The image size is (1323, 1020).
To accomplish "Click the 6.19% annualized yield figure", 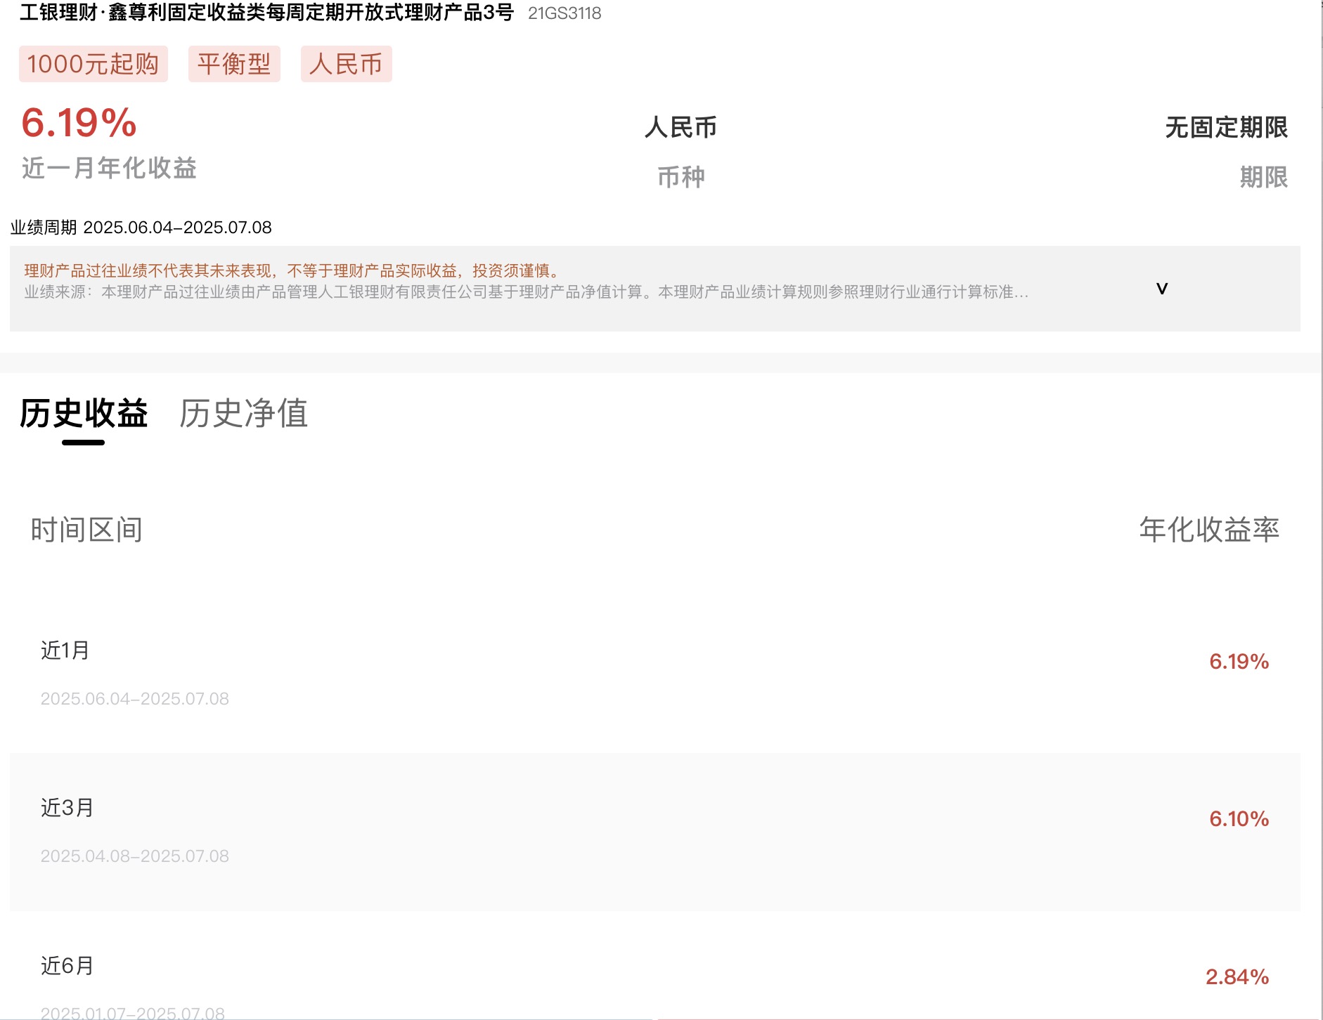I will (x=77, y=125).
